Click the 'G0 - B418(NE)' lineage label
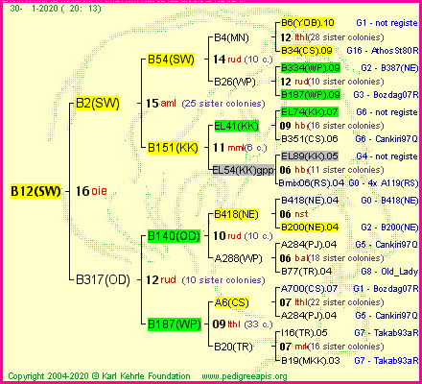Screen dimensions: 422x384 tap(389, 201)
